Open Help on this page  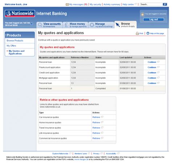click(157, 33)
